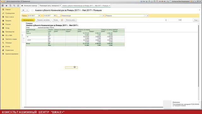Viewport: 202px width, 114px height.
Task: Open the Номенклатура field lookup button
Action: tap(103, 16)
